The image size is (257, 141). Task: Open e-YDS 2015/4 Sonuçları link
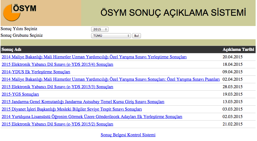tap(57, 64)
